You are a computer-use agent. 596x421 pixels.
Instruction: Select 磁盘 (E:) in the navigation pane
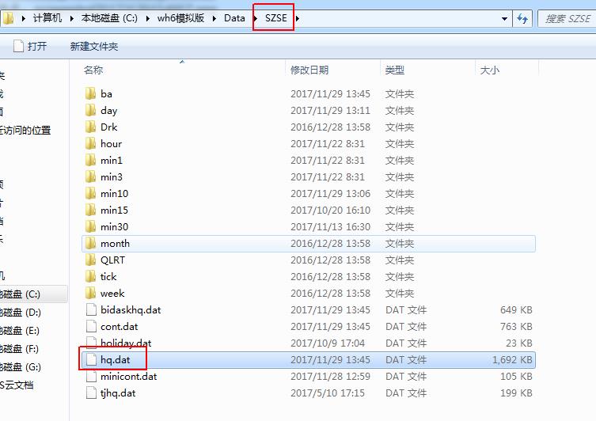pos(20,331)
